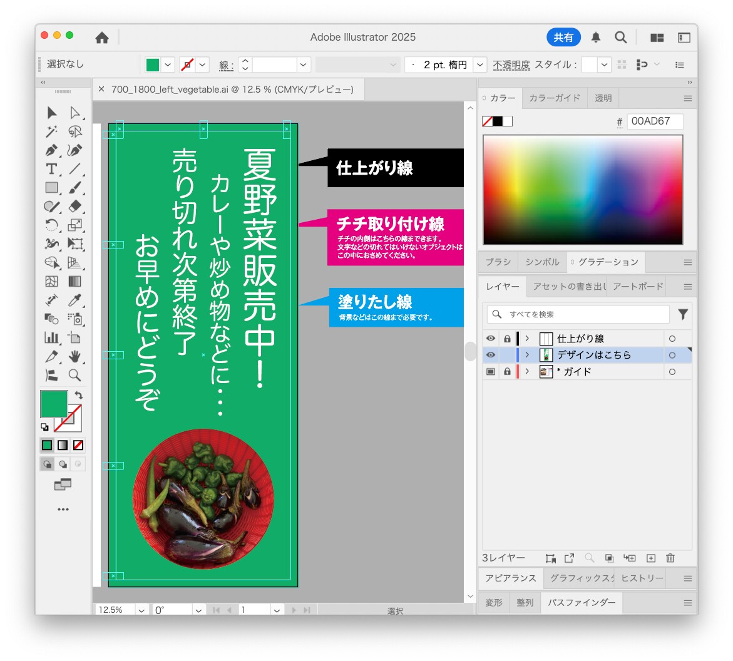Toggle visibility of the ガイド layer
This screenshot has width=733, height=661.
pyautogui.click(x=490, y=372)
